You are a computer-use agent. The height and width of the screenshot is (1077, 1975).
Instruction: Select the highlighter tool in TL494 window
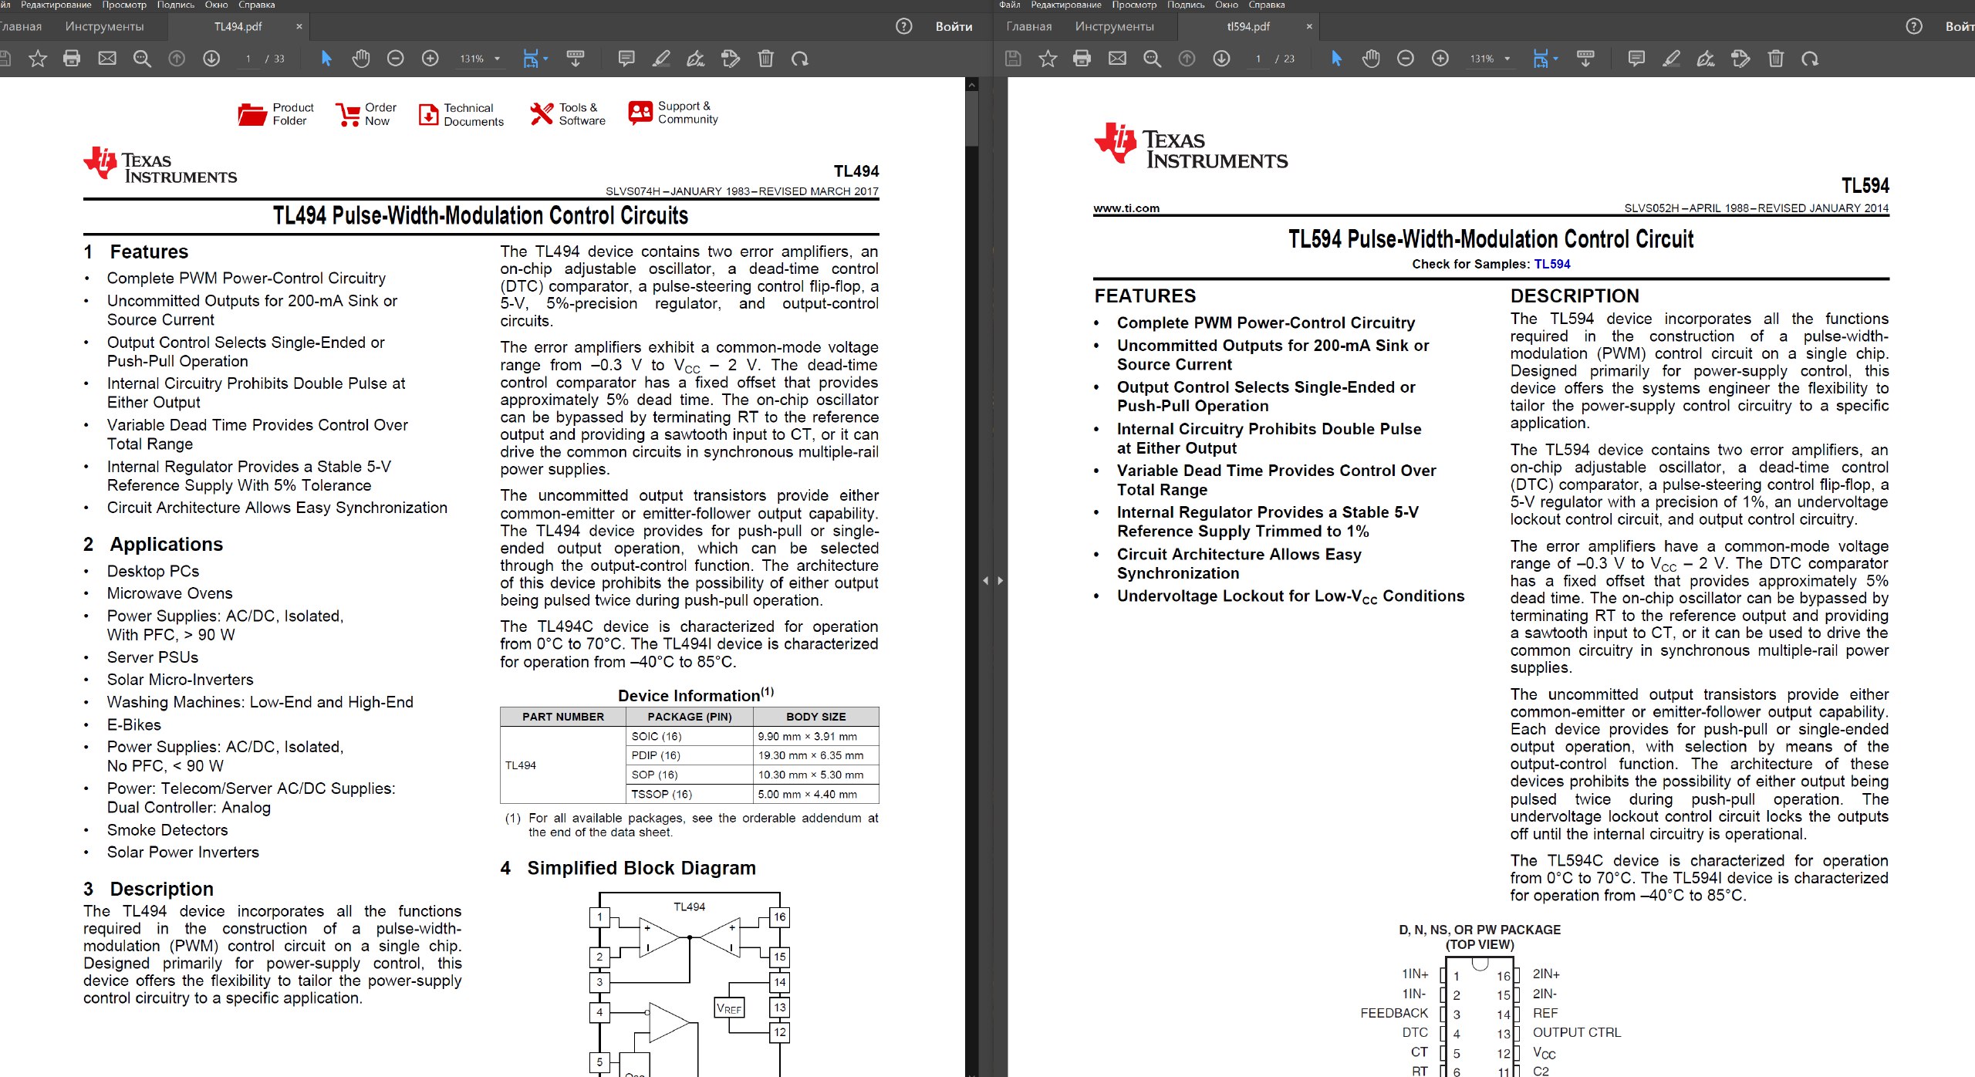click(x=661, y=59)
